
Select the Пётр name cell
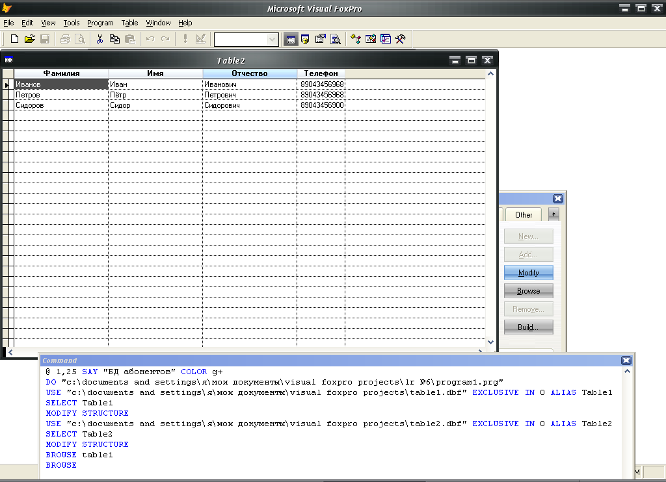155,95
